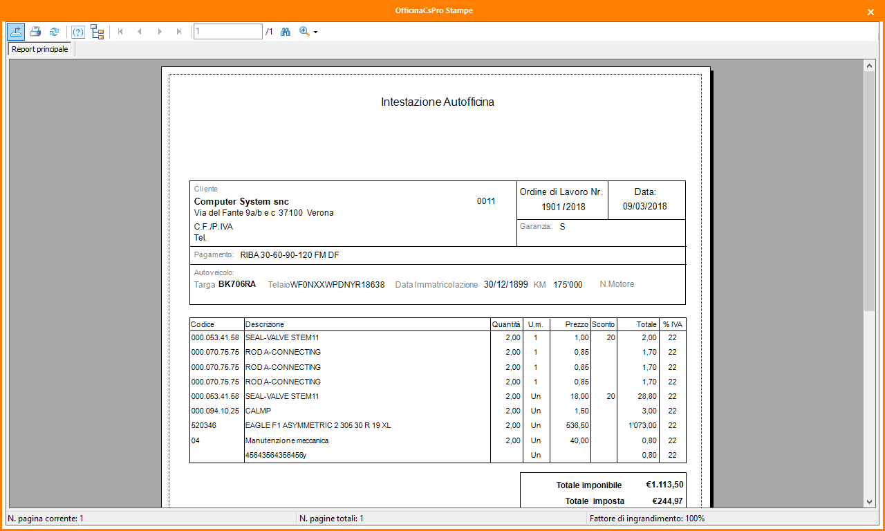885x531 pixels.
Task: Click the total value '28,80'
Action: 648,396
